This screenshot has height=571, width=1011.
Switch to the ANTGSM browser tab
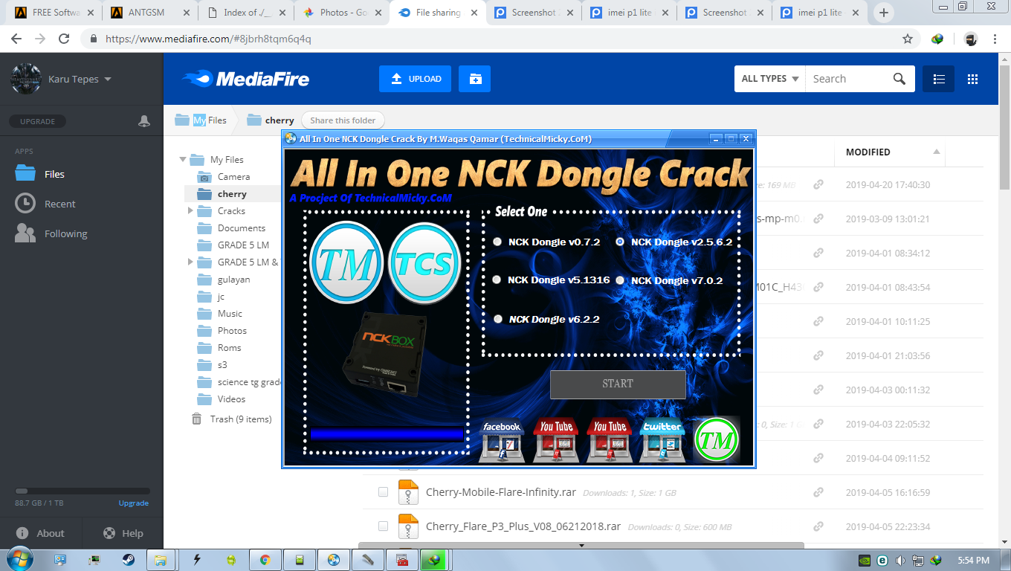(x=151, y=13)
